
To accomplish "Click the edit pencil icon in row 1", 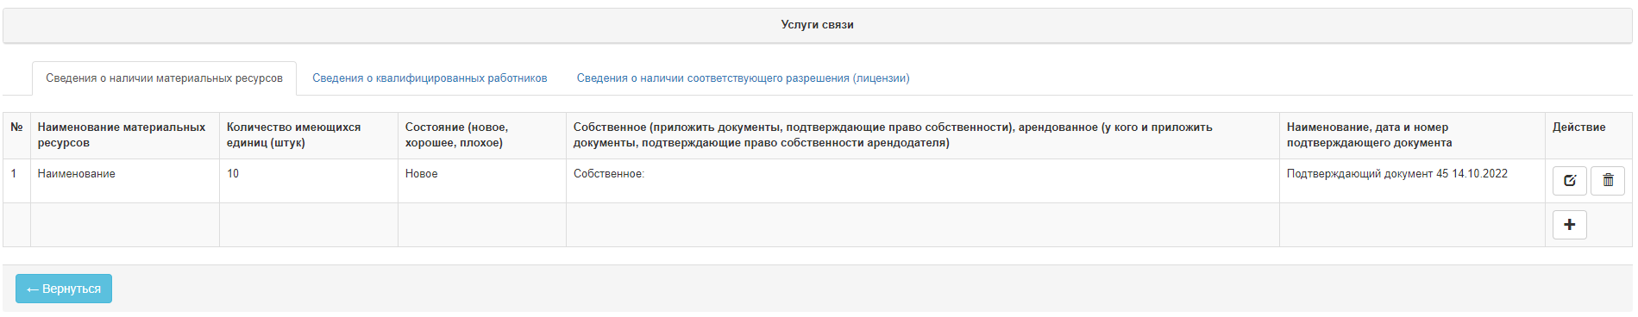I will 1569,181.
